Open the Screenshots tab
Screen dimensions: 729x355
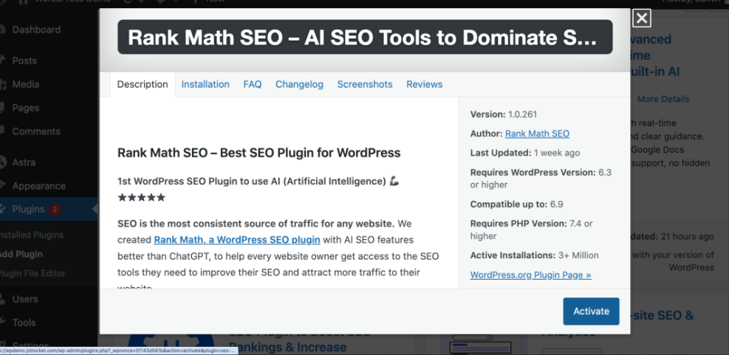coord(365,85)
